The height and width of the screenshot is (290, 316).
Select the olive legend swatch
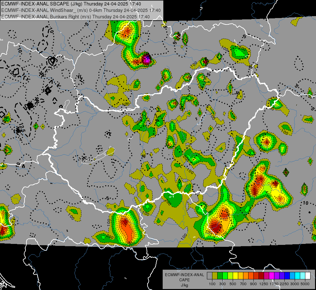point(215,276)
